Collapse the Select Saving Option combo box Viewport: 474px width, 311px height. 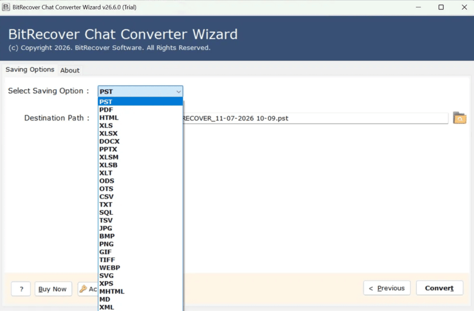tap(179, 92)
